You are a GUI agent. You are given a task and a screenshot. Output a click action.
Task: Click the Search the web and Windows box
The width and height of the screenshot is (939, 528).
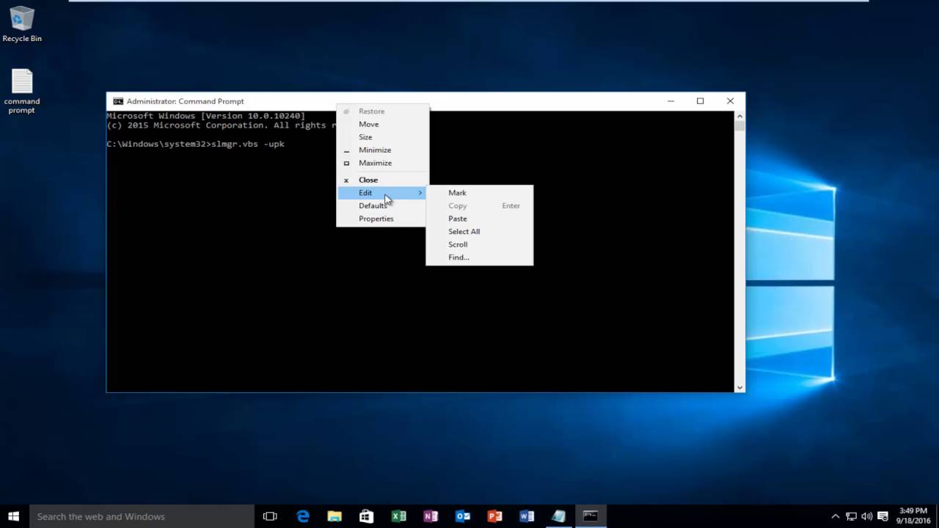142,516
